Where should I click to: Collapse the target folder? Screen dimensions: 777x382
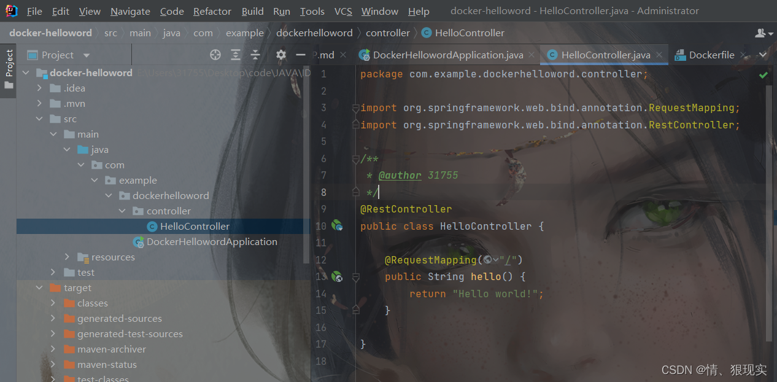pyautogui.click(x=39, y=288)
